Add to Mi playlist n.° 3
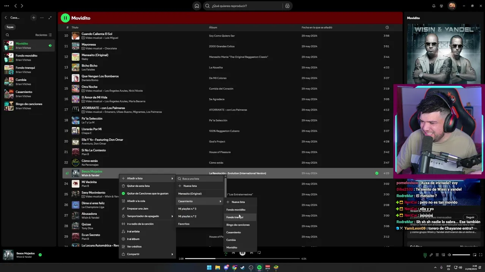485x272 pixels. coord(200,209)
